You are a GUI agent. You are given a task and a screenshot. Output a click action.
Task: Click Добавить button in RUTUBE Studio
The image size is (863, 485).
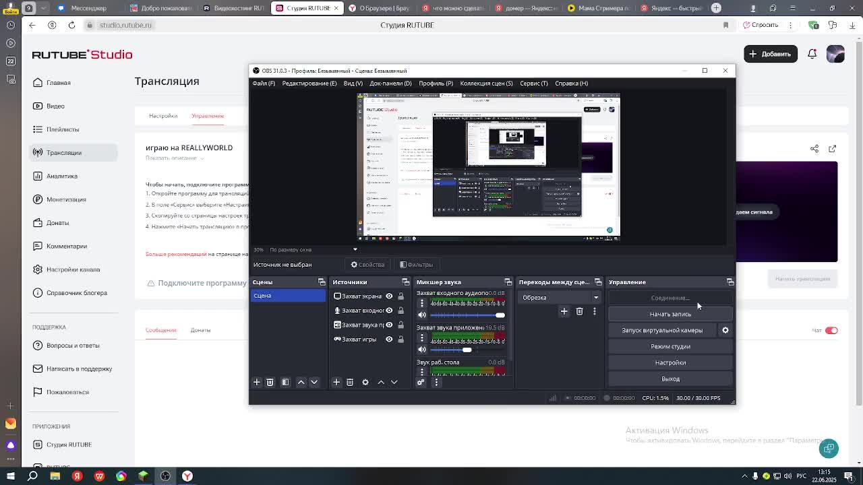771,54
